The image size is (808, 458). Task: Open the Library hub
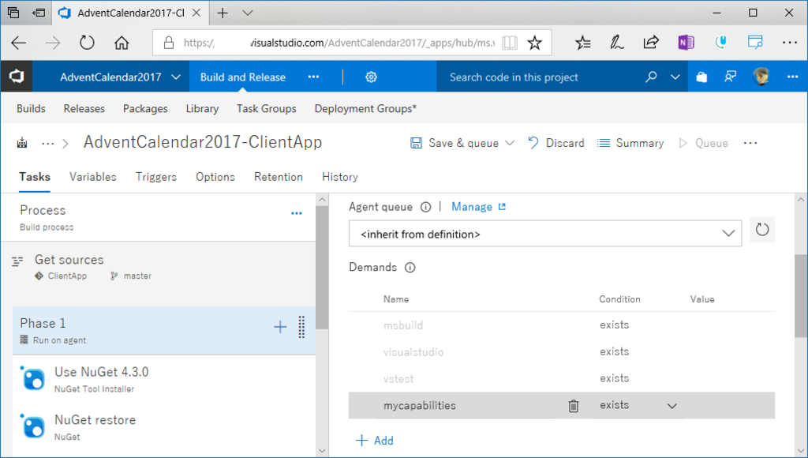click(x=202, y=109)
